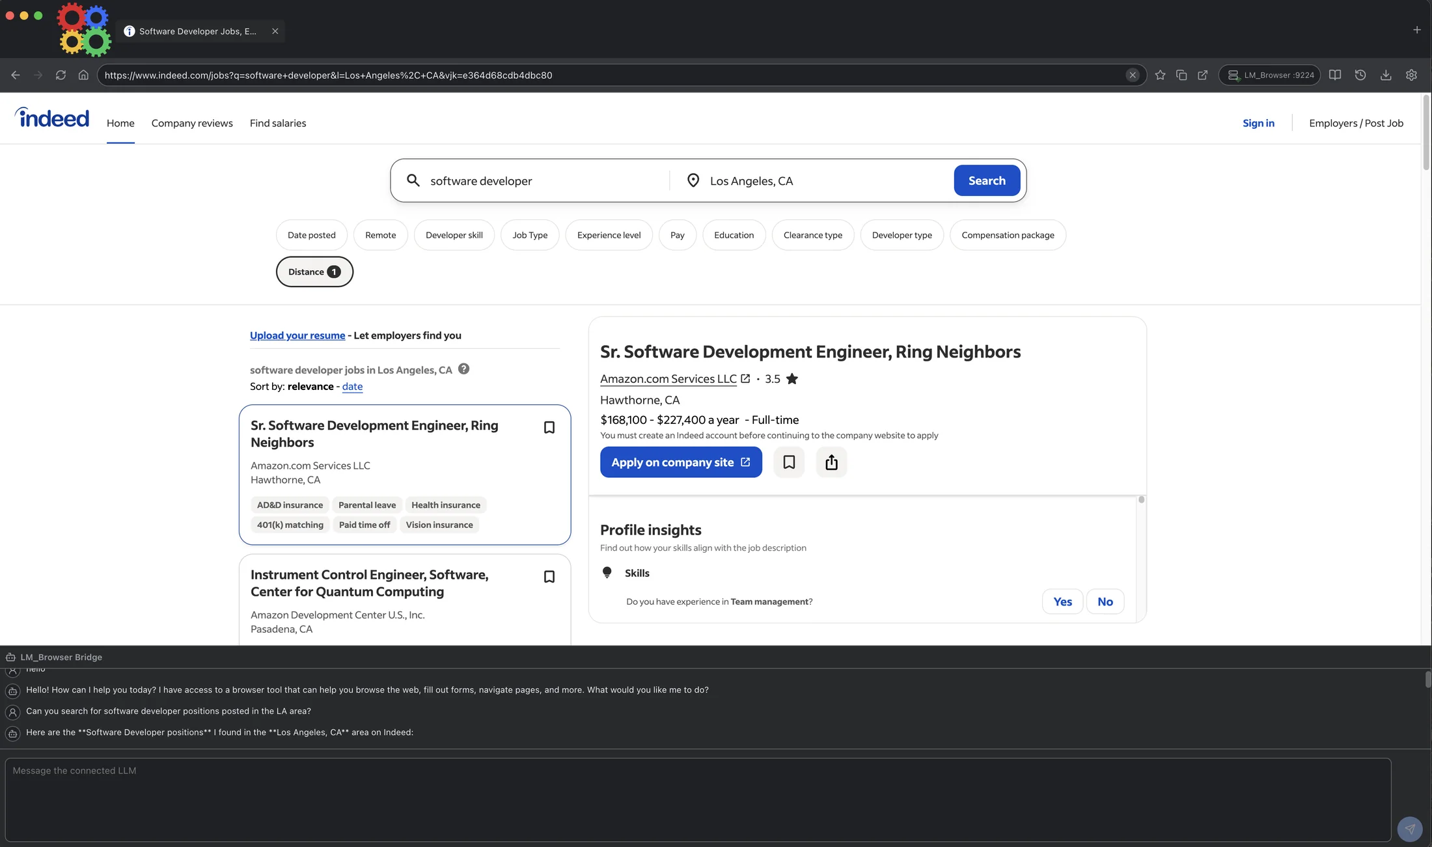Share the job using the share icon
Image resolution: width=1432 pixels, height=847 pixels.
point(831,462)
